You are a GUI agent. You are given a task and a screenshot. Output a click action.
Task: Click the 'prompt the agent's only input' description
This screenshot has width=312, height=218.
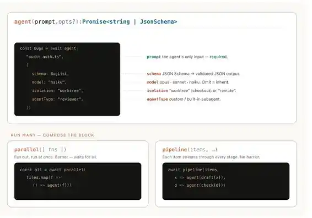[x=187, y=57]
